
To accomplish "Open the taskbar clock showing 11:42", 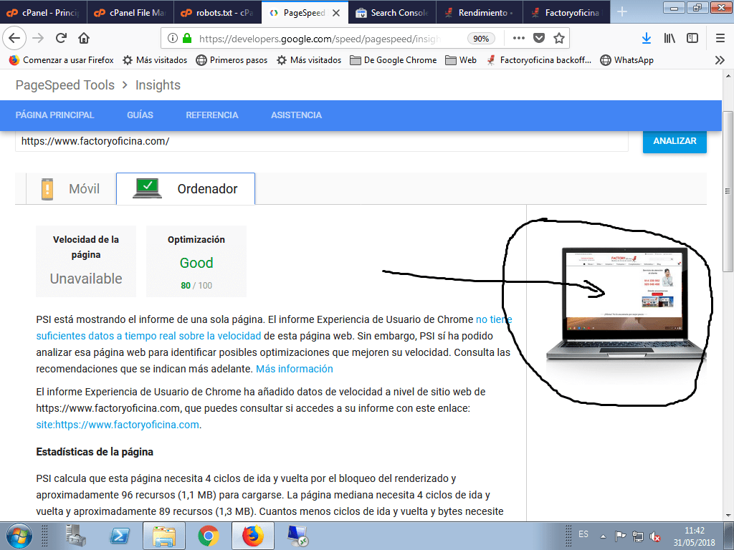I will 694,536.
